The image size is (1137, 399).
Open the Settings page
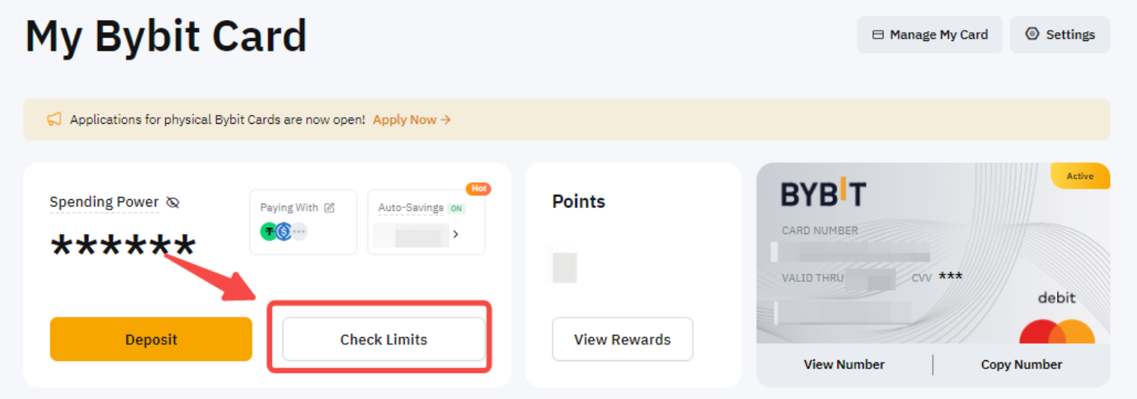tap(1060, 34)
